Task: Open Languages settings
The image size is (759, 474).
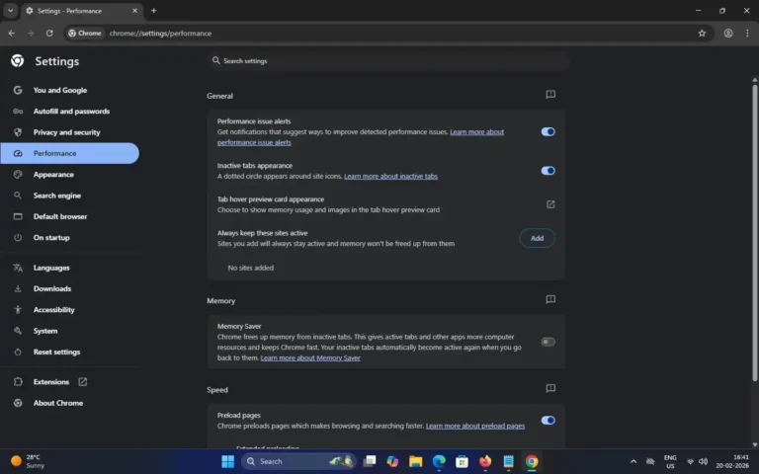Action: [x=70, y=268]
